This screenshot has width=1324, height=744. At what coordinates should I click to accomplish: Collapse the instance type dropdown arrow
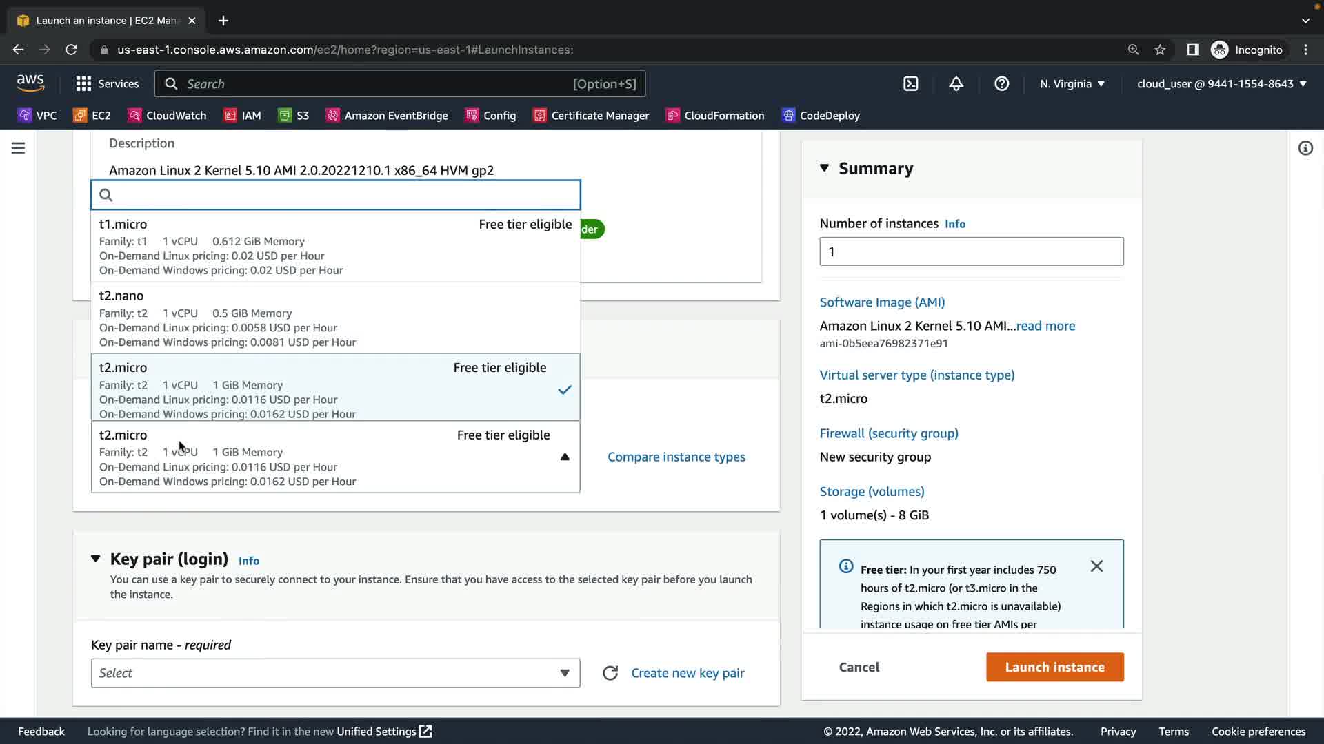[x=565, y=457]
